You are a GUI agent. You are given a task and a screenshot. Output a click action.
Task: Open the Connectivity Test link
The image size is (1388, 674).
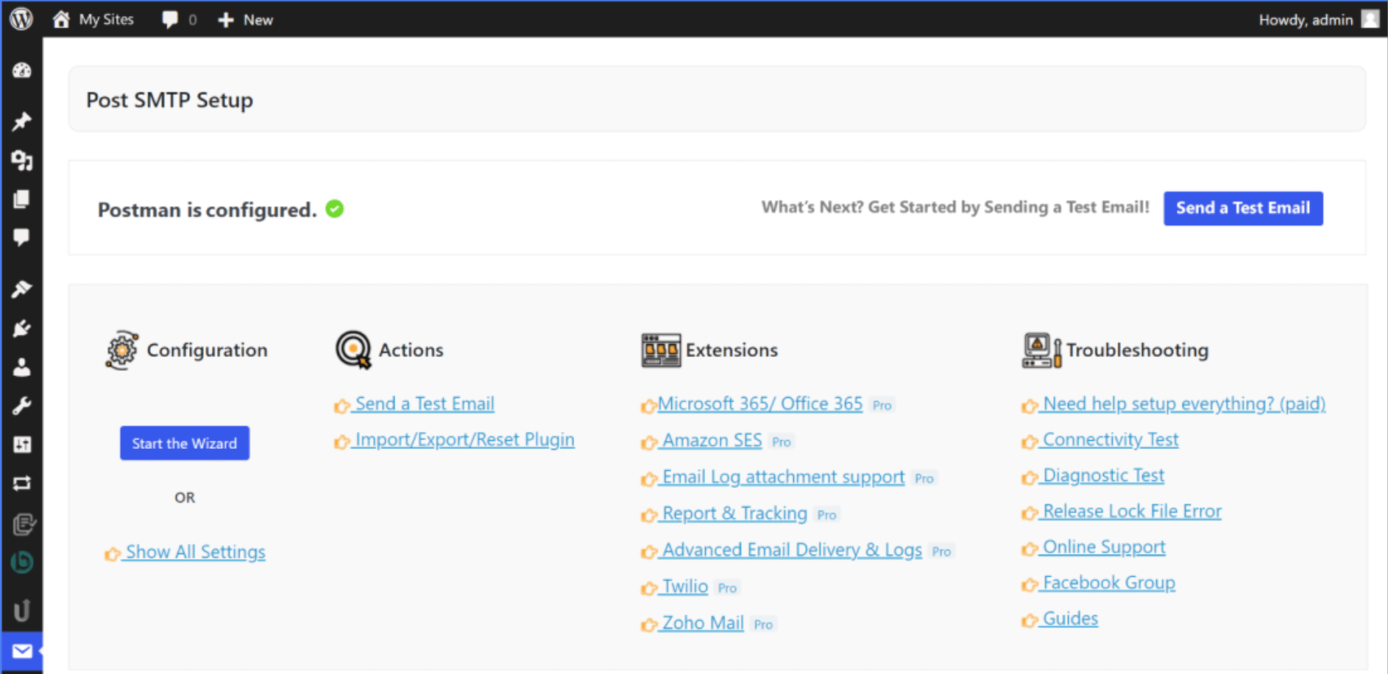click(1110, 440)
